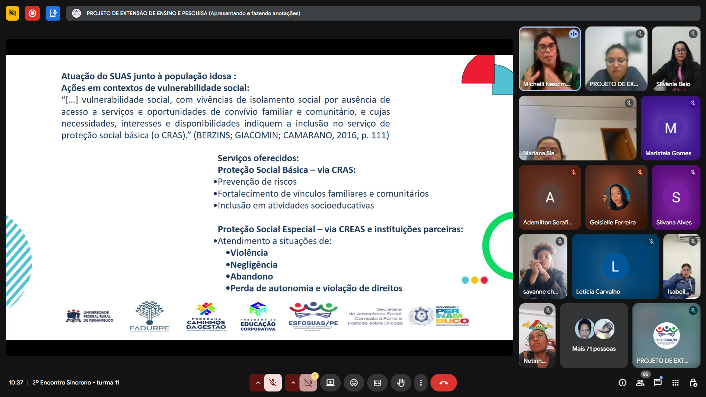Image resolution: width=706 pixels, height=397 pixels.
Task: Show the participants list panel
Action: click(x=640, y=383)
